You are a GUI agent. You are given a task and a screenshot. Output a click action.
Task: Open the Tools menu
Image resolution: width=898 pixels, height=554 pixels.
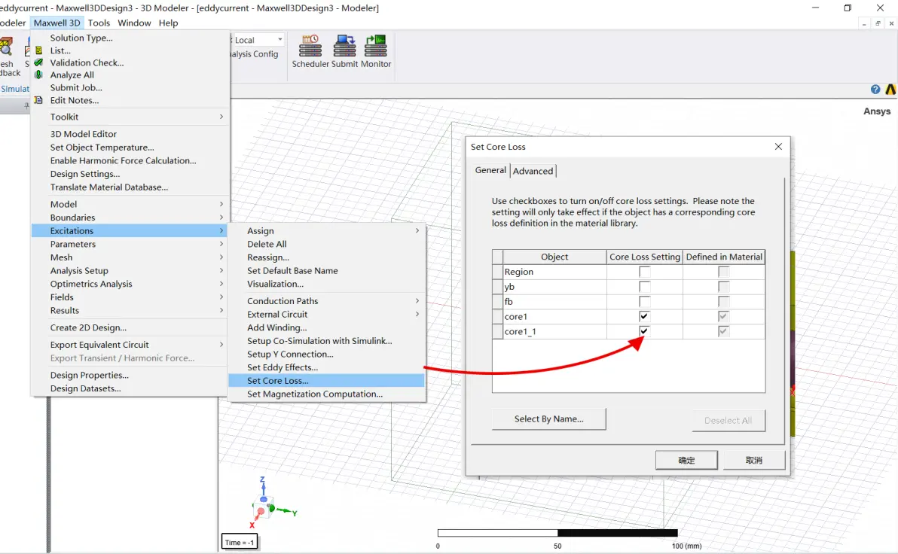(x=99, y=23)
